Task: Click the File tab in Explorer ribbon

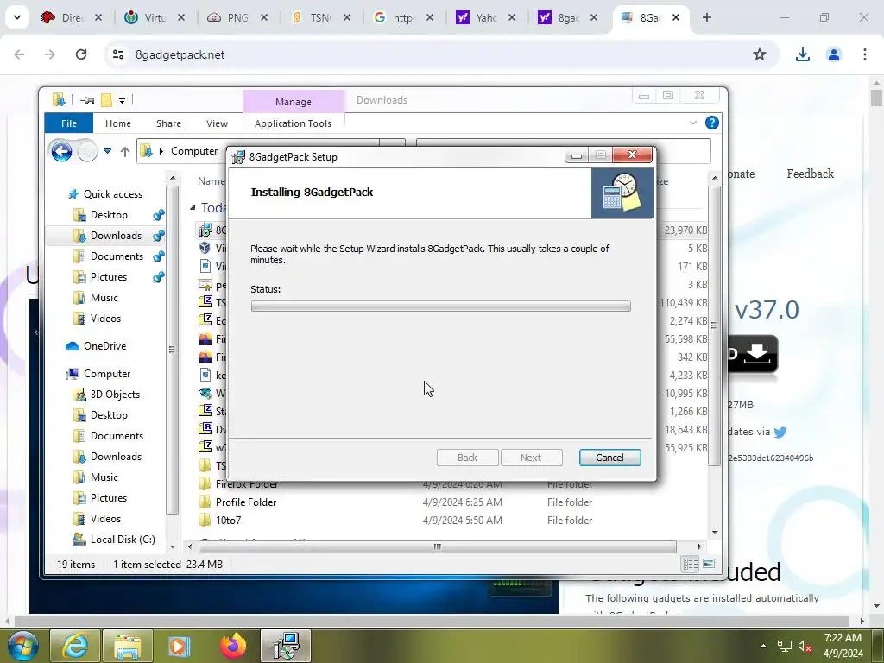Action: [x=69, y=123]
